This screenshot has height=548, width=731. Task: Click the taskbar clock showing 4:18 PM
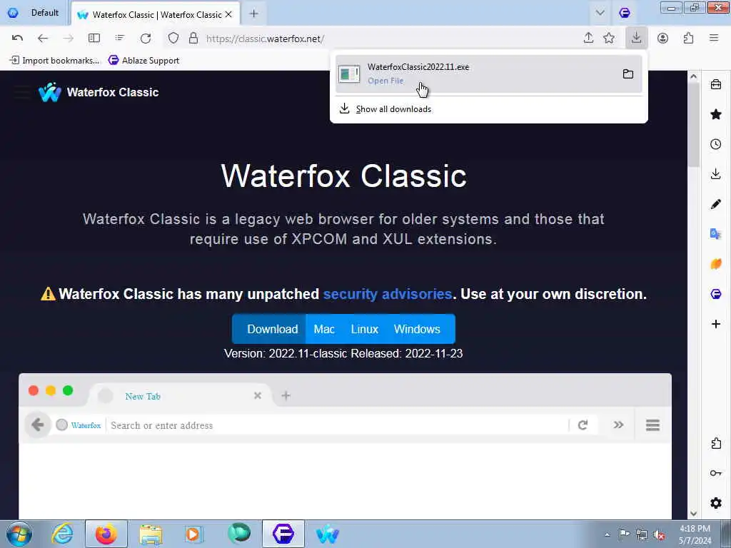[695, 534]
